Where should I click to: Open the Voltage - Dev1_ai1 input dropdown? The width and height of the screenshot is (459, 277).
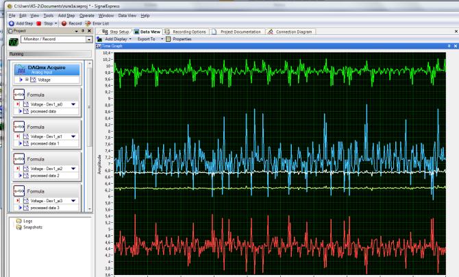[x=73, y=136]
